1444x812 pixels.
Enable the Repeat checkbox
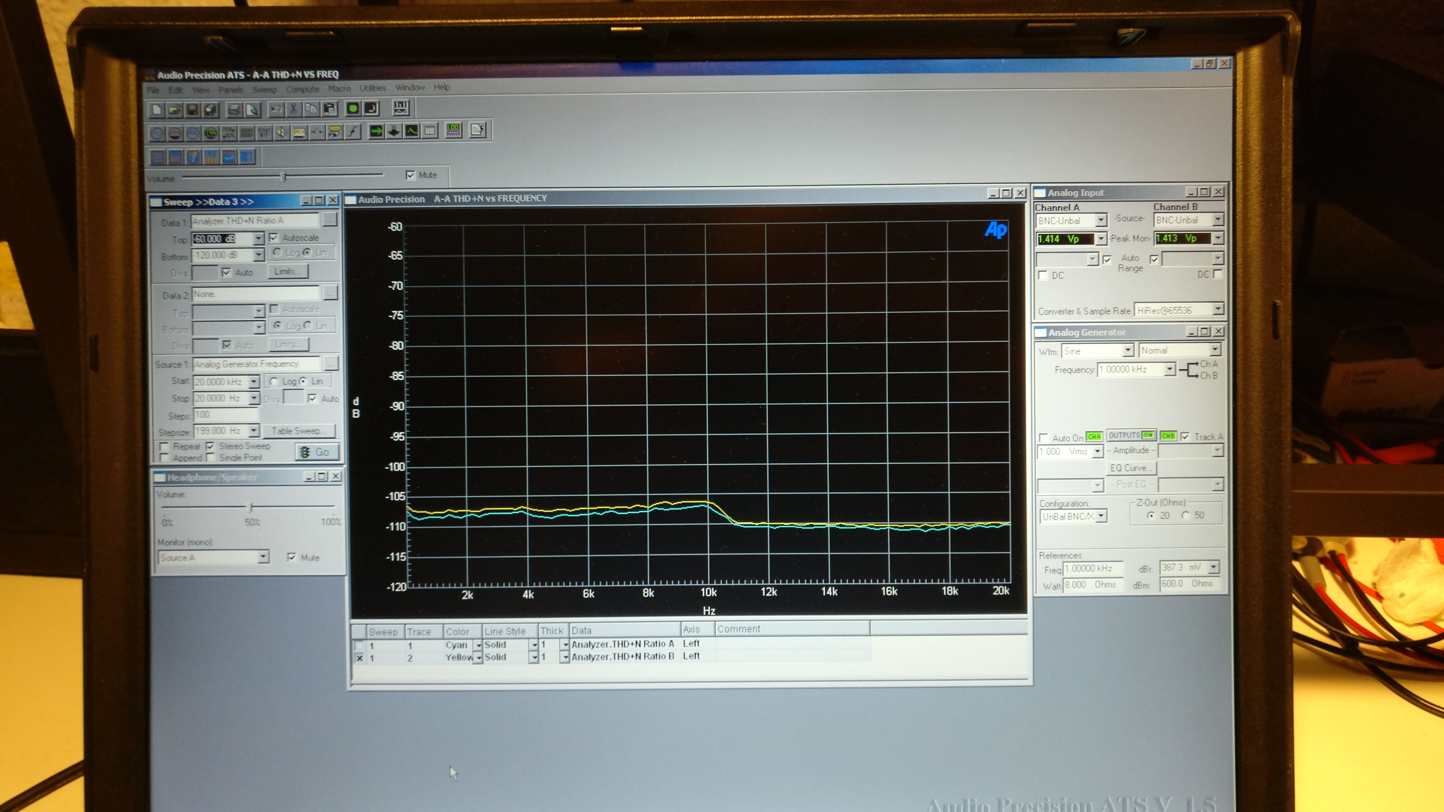tap(164, 447)
